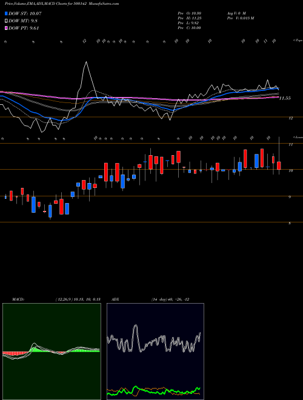The height and width of the screenshot is (400, 303).
Task: Click the 'Pre O: 10.30' value
Action: 189,13
